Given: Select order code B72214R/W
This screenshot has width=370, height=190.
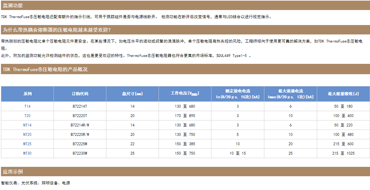Looking at the screenshot, I should [x=80, y=125].
